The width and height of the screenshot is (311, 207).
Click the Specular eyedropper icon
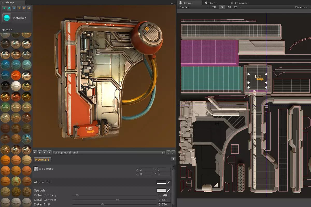click(x=168, y=190)
